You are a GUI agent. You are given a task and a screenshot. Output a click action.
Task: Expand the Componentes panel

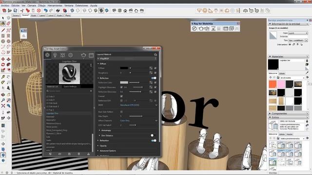279,113
